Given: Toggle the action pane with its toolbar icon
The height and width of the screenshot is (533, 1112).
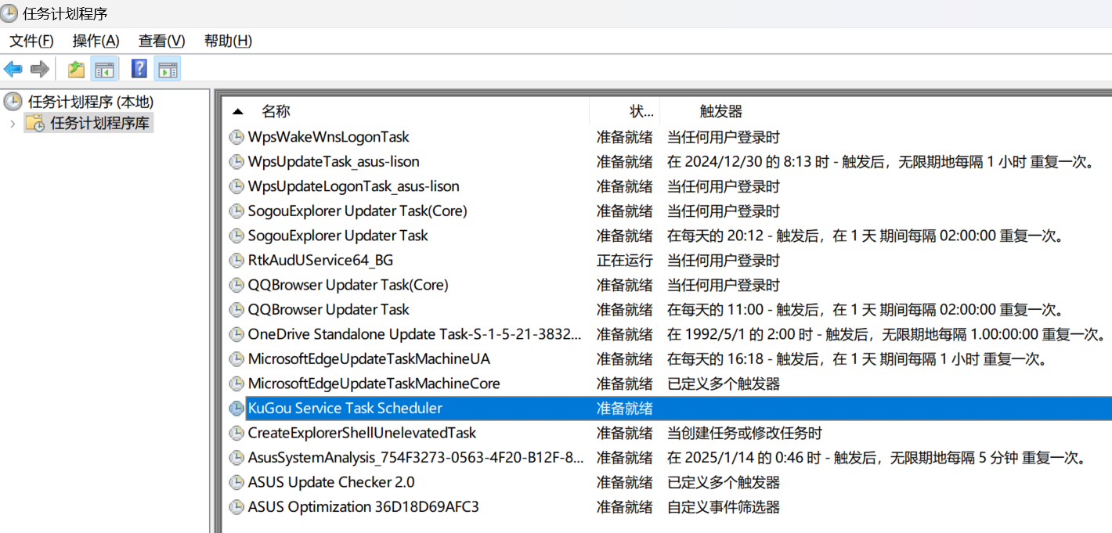Looking at the screenshot, I should click(x=168, y=69).
